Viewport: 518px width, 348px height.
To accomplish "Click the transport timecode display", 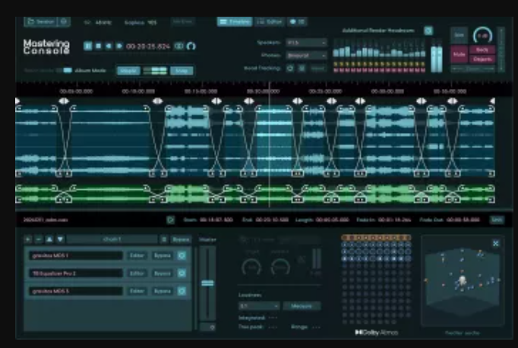I will (x=148, y=46).
